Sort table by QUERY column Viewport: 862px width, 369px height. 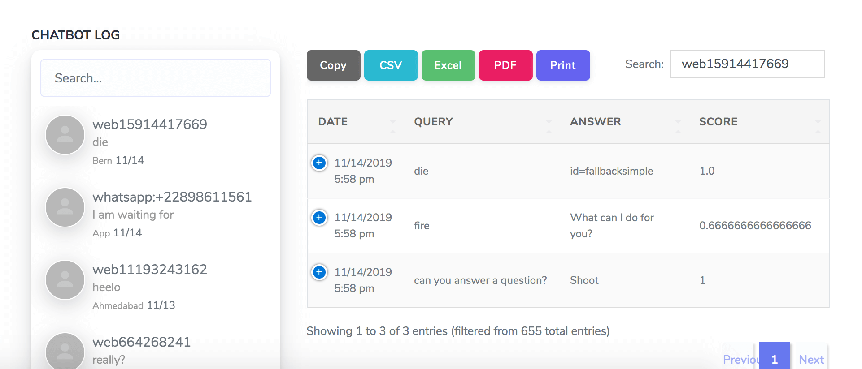coord(481,122)
